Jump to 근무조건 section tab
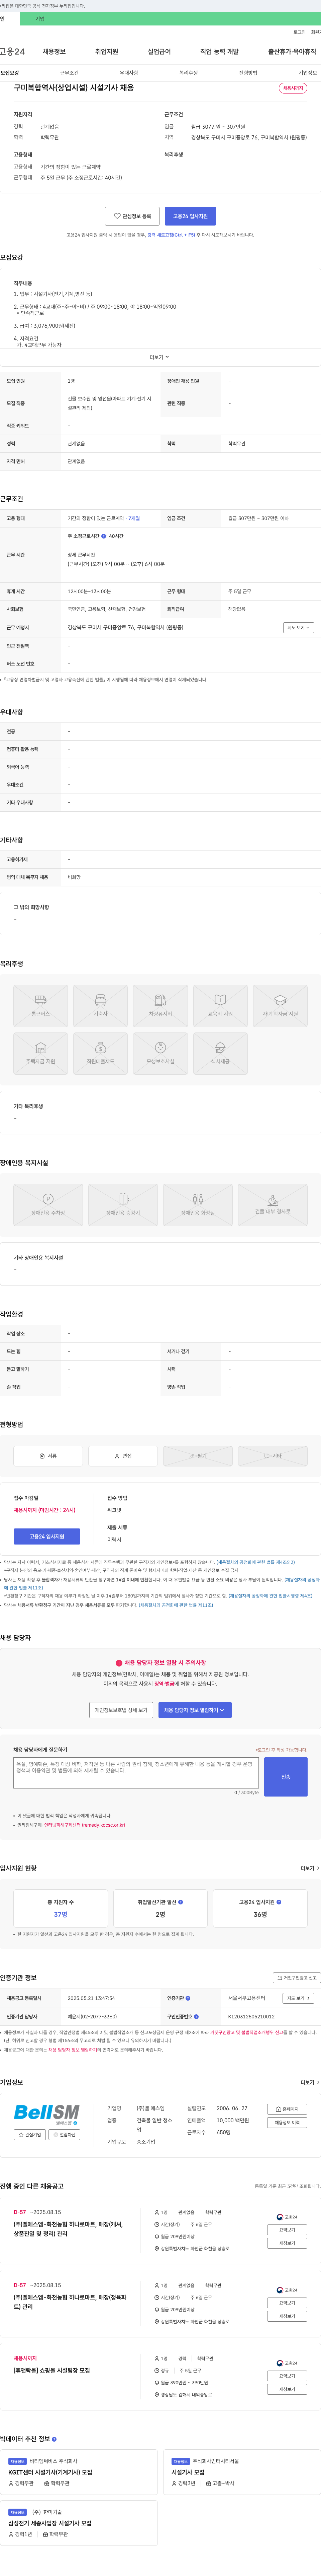This screenshot has height=2576, width=321. coord(69,73)
